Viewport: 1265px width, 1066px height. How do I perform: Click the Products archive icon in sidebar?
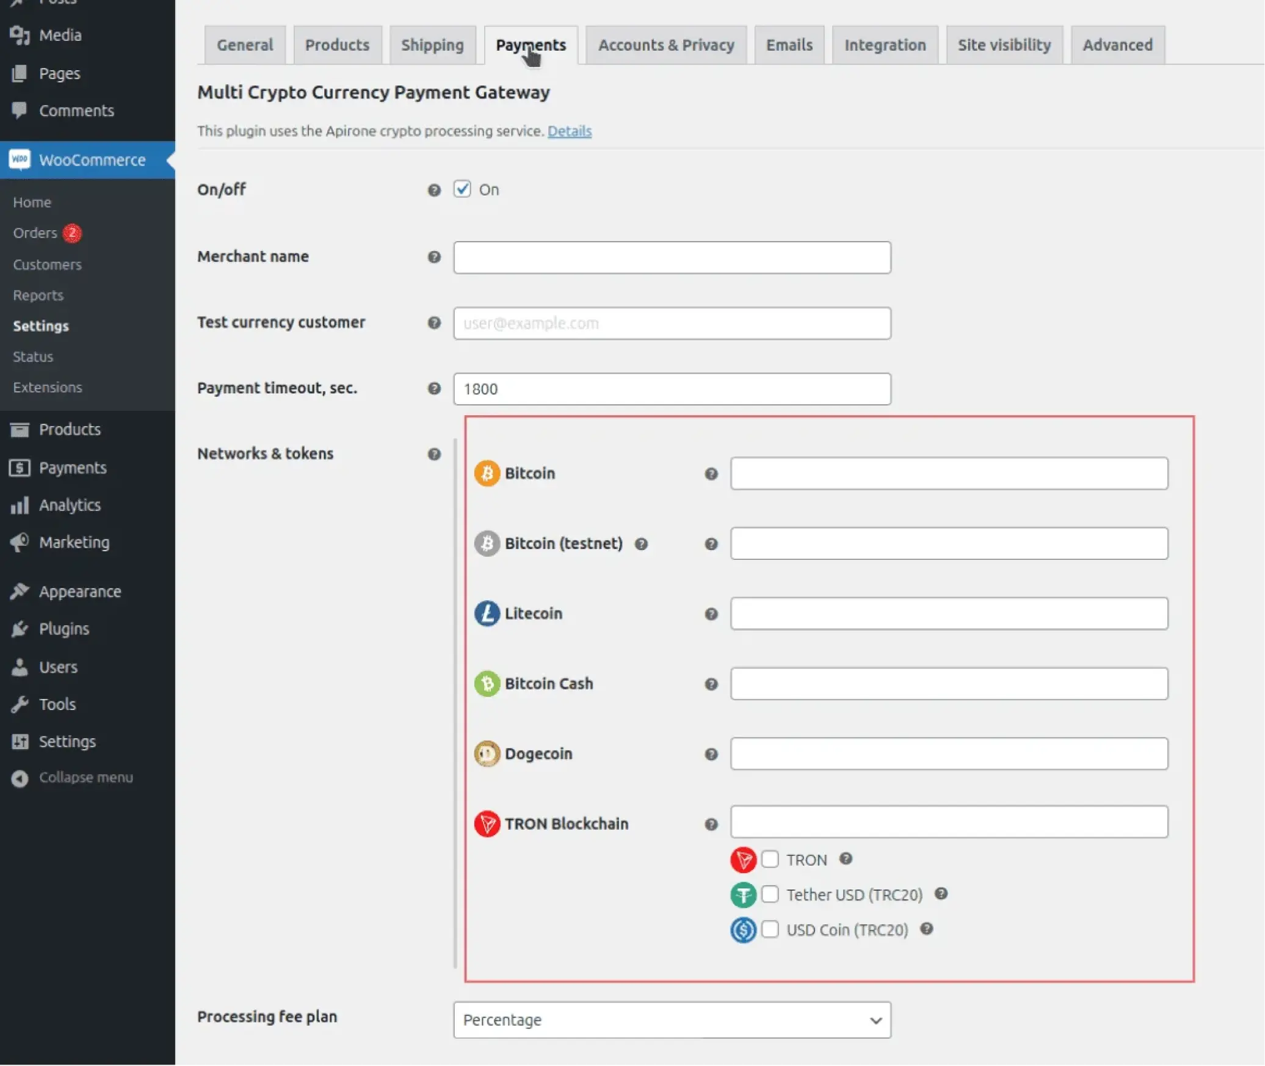point(20,430)
